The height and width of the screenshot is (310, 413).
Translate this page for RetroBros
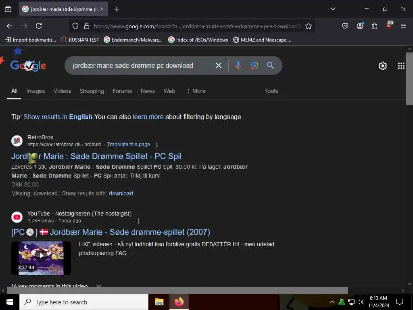tap(128, 145)
